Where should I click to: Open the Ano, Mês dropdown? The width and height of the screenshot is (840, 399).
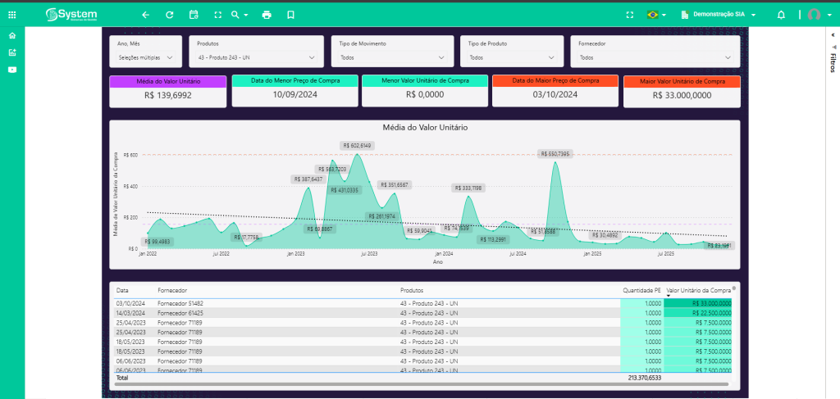point(145,58)
